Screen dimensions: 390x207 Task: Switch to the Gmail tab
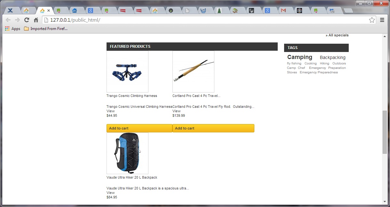click(x=283, y=11)
